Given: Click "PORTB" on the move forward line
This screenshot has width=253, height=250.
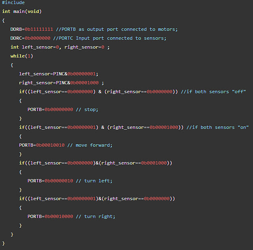Looking at the screenshot, I should point(26,145).
